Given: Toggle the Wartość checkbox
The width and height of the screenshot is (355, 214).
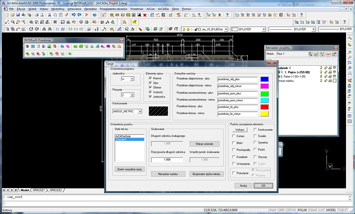Looking at the screenshot, I should (x=150, y=92).
